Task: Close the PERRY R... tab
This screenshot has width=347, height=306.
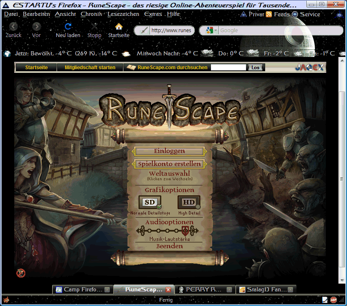Action: click(x=229, y=290)
